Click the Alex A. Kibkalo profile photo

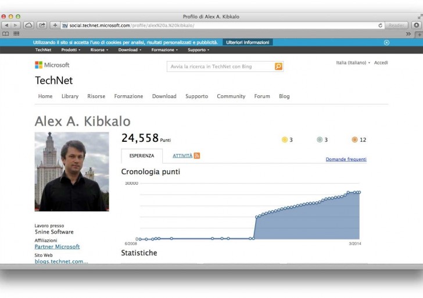(71, 171)
